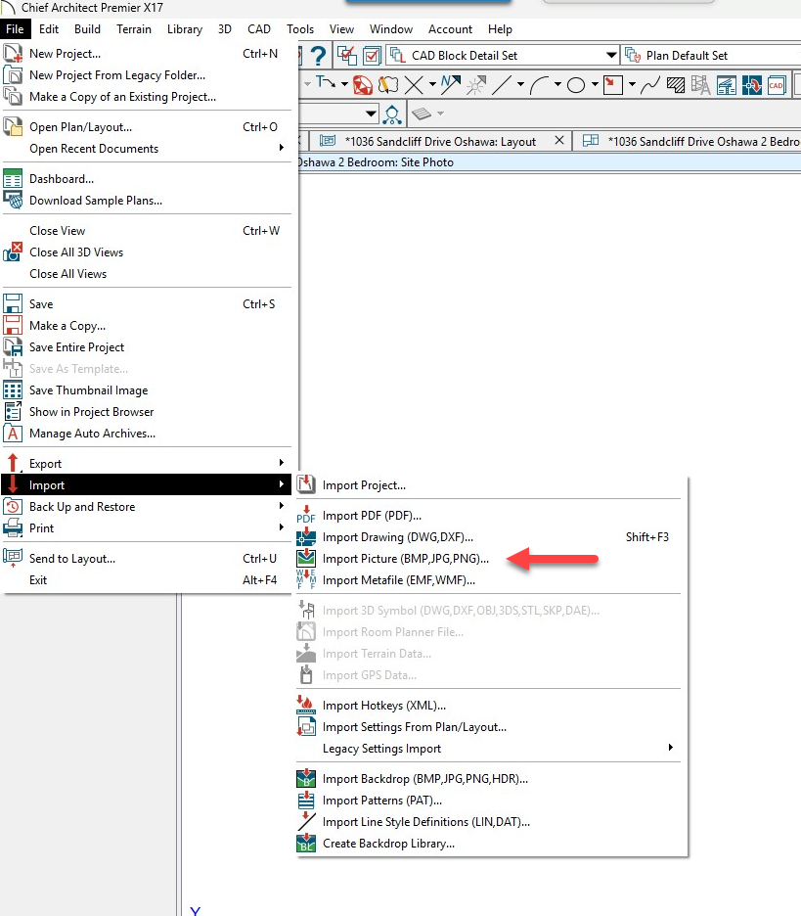The width and height of the screenshot is (801, 916).
Task: Click the Help question mark icon
Action: point(318,56)
